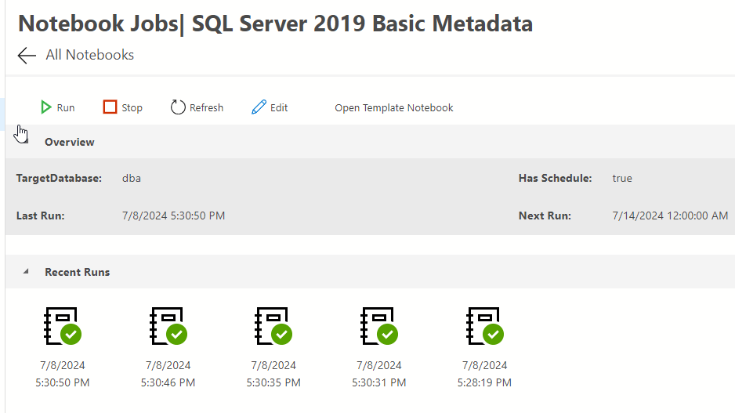
Task: Click the Edit label in toolbar
Action: pos(279,108)
